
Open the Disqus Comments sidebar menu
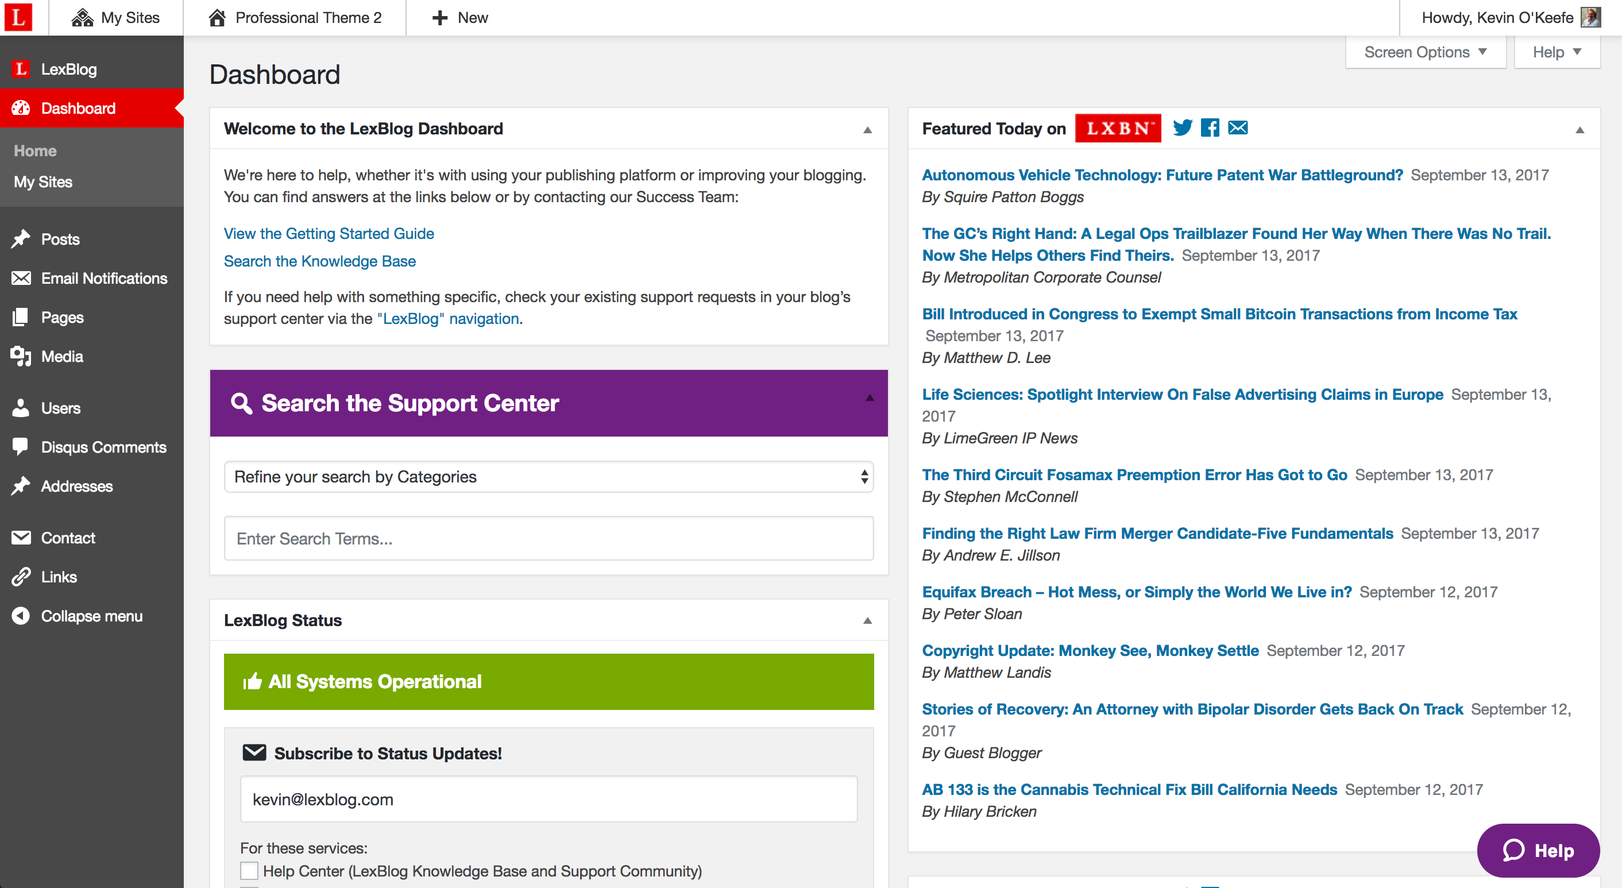92,447
